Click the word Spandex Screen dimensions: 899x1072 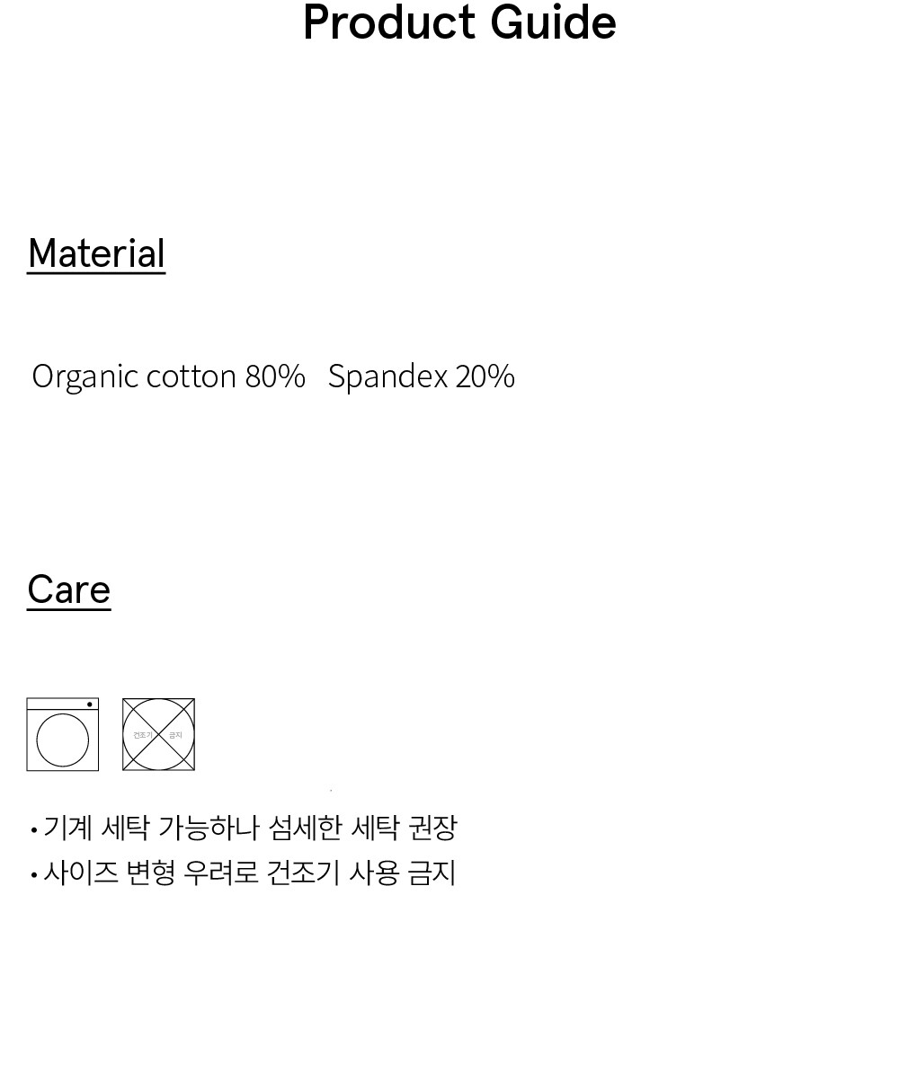pos(387,377)
